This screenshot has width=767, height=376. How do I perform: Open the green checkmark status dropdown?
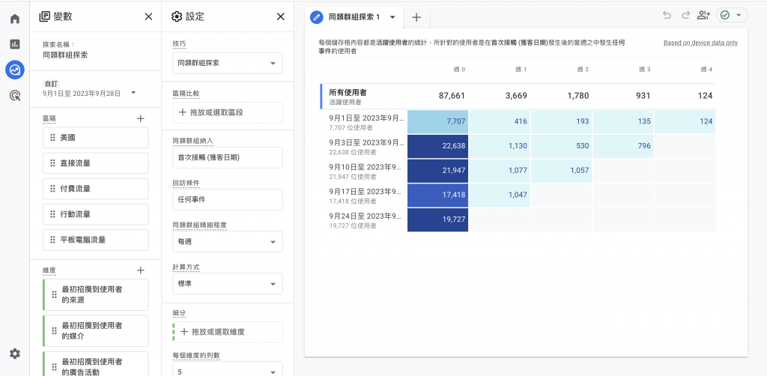tap(732, 15)
